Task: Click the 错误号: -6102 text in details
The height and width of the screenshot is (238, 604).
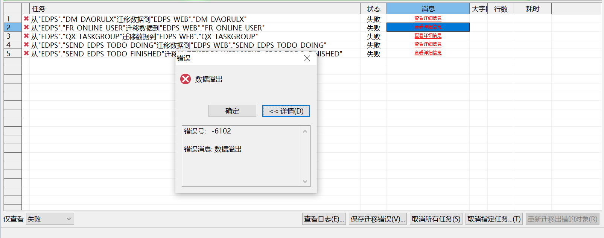Action: [207, 131]
